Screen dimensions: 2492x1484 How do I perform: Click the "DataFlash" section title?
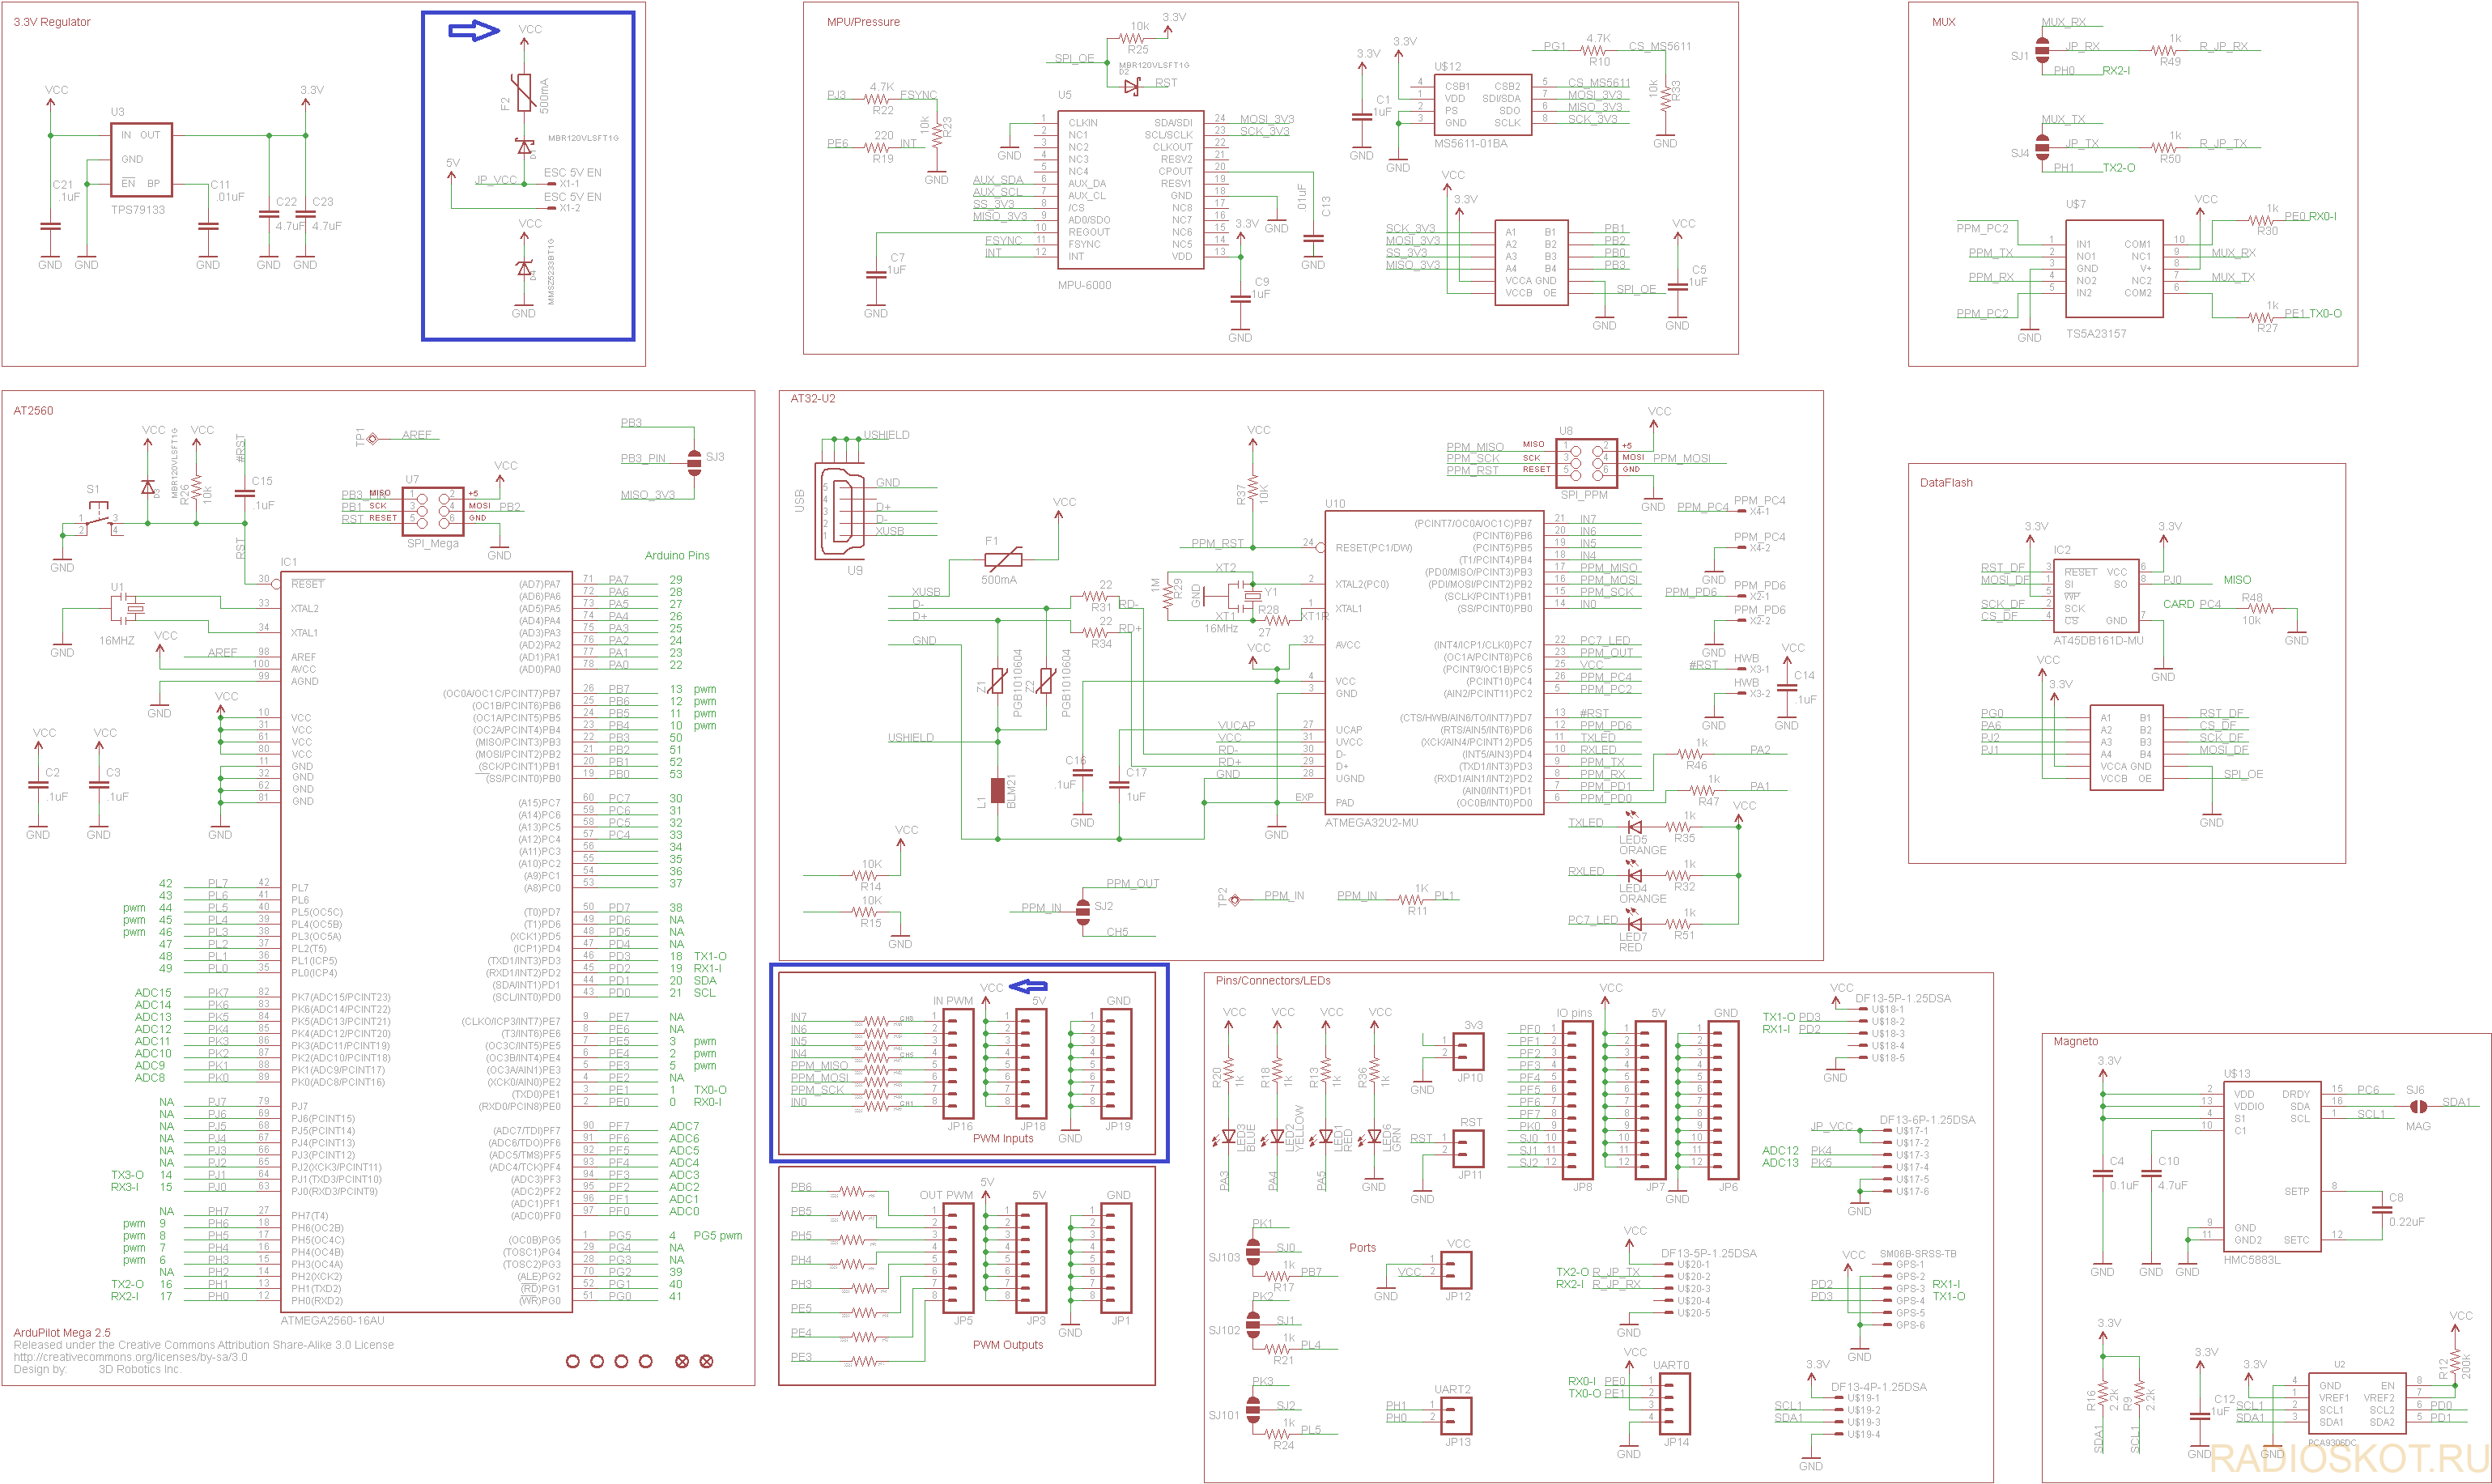(1946, 483)
